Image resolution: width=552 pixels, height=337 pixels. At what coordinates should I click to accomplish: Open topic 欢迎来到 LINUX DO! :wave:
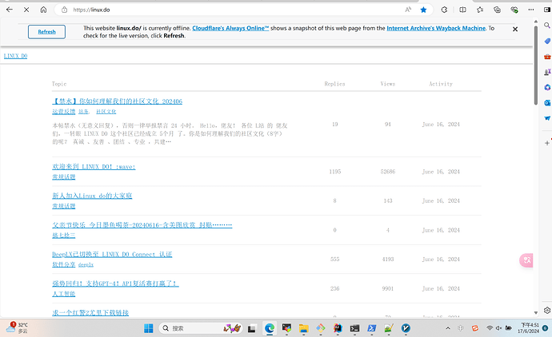94,167
